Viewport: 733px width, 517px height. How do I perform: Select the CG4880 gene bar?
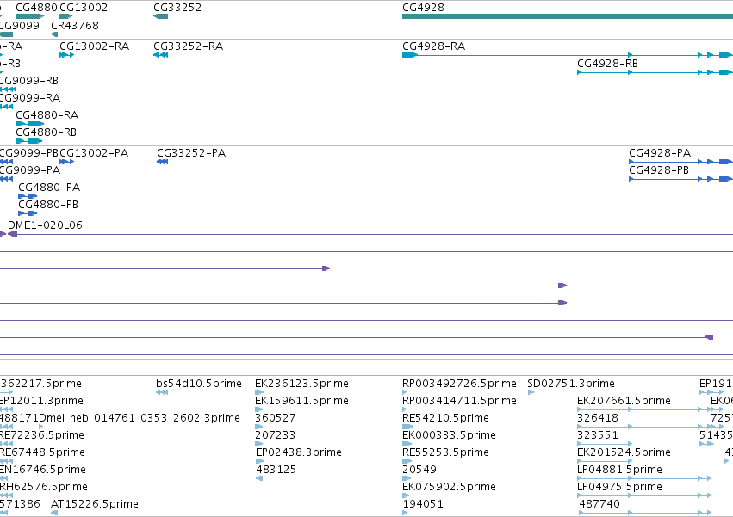[x=29, y=16]
